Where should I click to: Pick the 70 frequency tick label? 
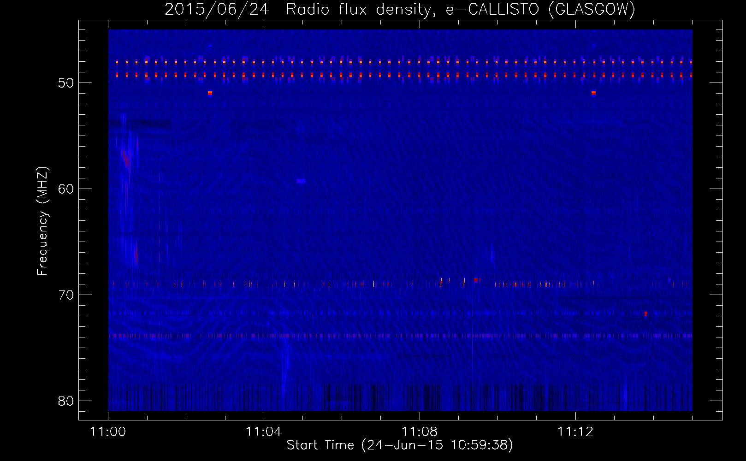point(66,295)
